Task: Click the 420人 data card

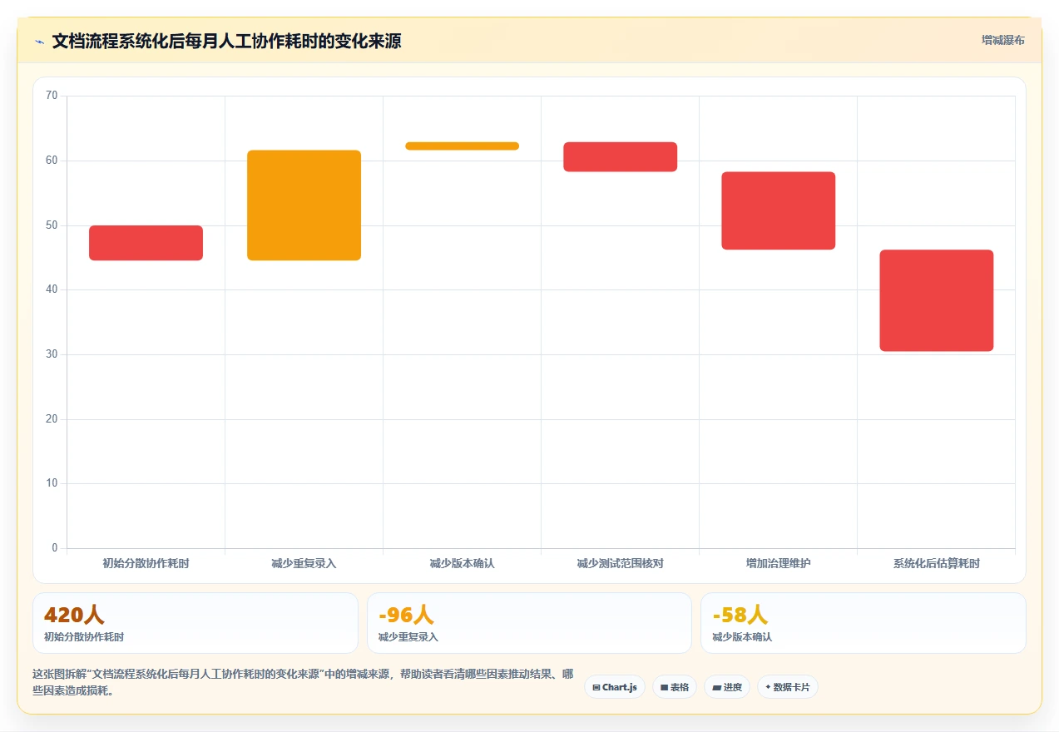Action: click(x=195, y=623)
